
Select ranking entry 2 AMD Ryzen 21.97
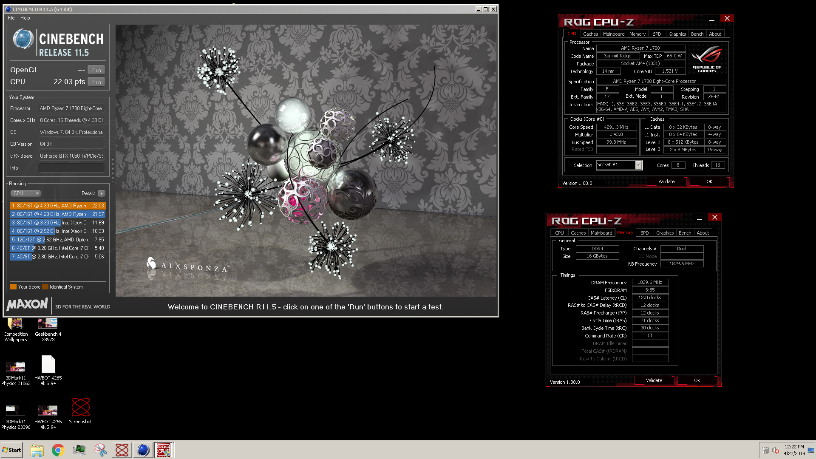pos(58,214)
